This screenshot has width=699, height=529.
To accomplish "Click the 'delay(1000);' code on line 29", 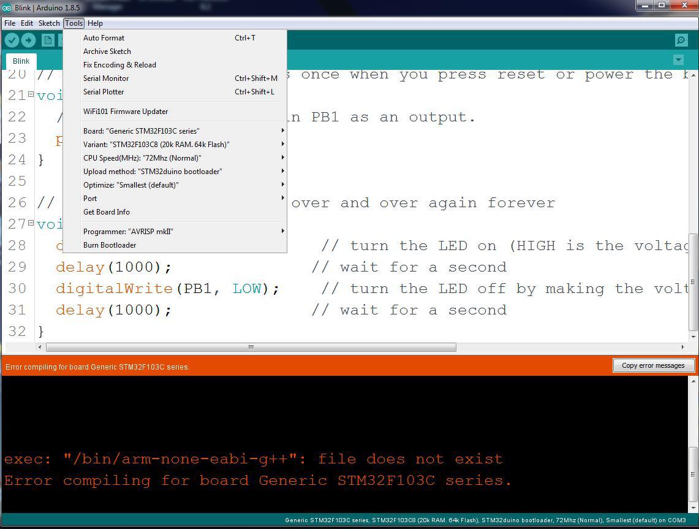I will click(x=114, y=267).
